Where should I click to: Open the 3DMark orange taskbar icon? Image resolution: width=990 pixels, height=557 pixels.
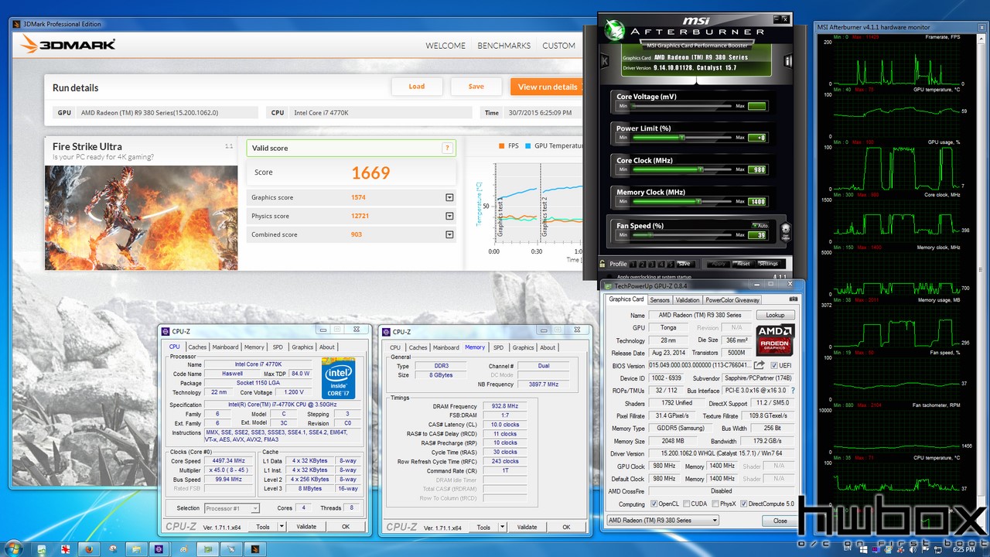pos(255,549)
